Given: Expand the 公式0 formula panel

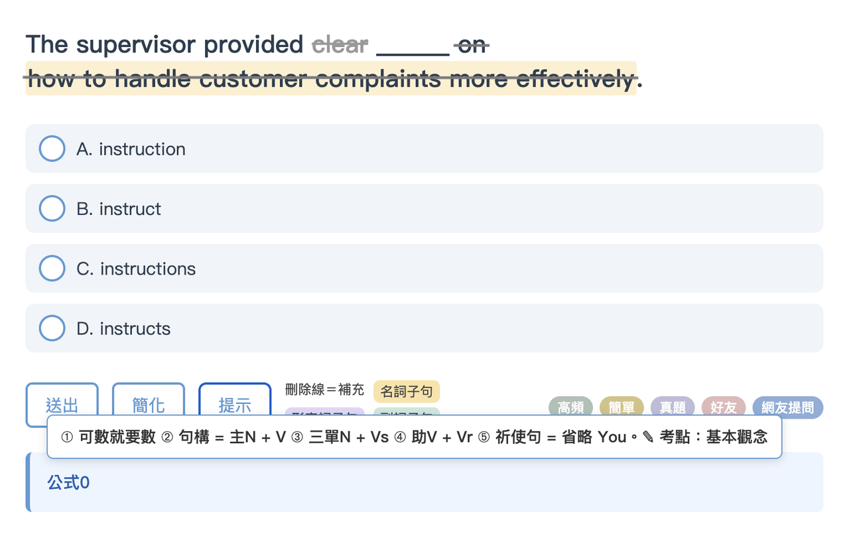Looking at the screenshot, I should (424, 482).
